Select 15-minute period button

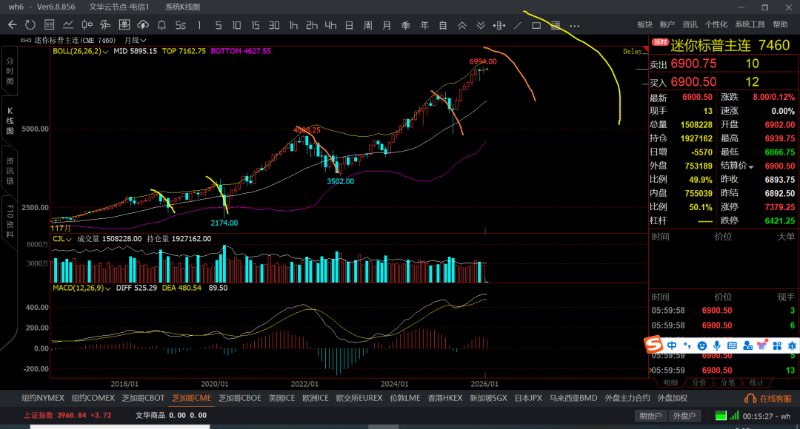[255, 25]
